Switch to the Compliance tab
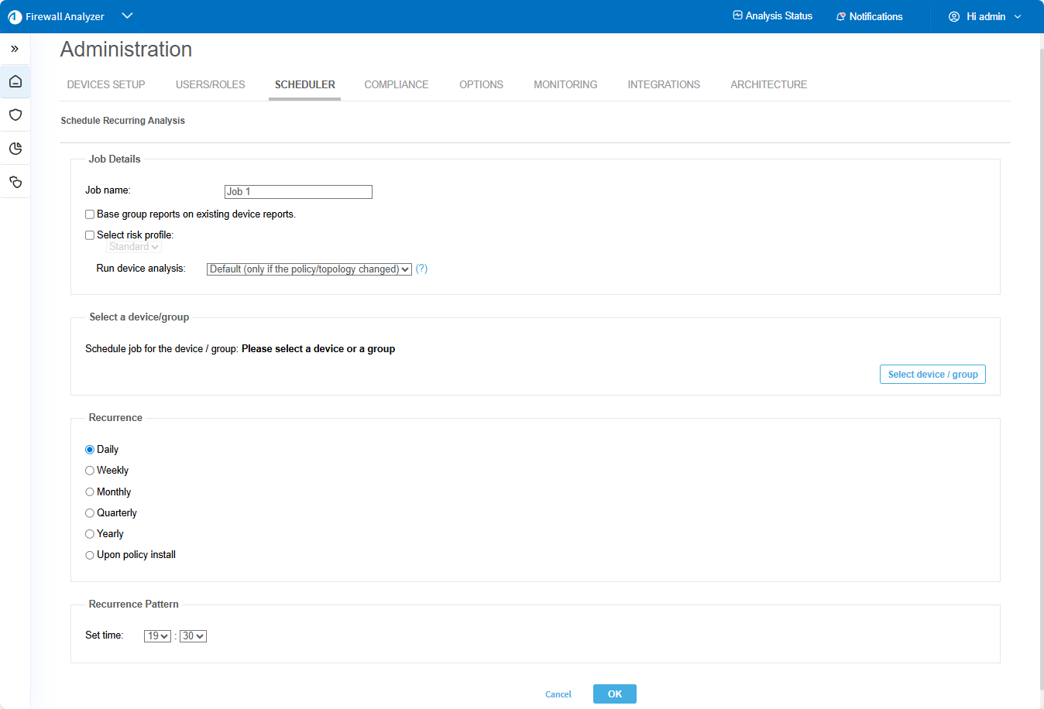Screen dimensions: 1044x709 396,84
